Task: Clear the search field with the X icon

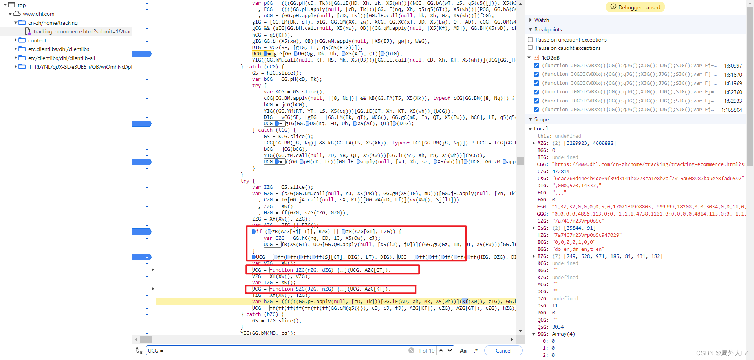Action: [x=411, y=351]
